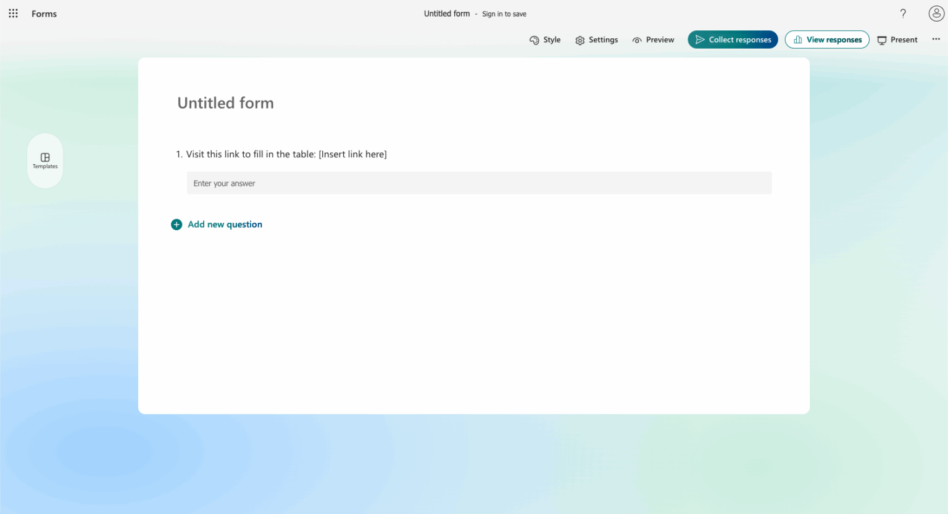The width and height of the screenshot is (948, 514).
Task: Click the Sign in to save link
Action: [x=504, y=14]
